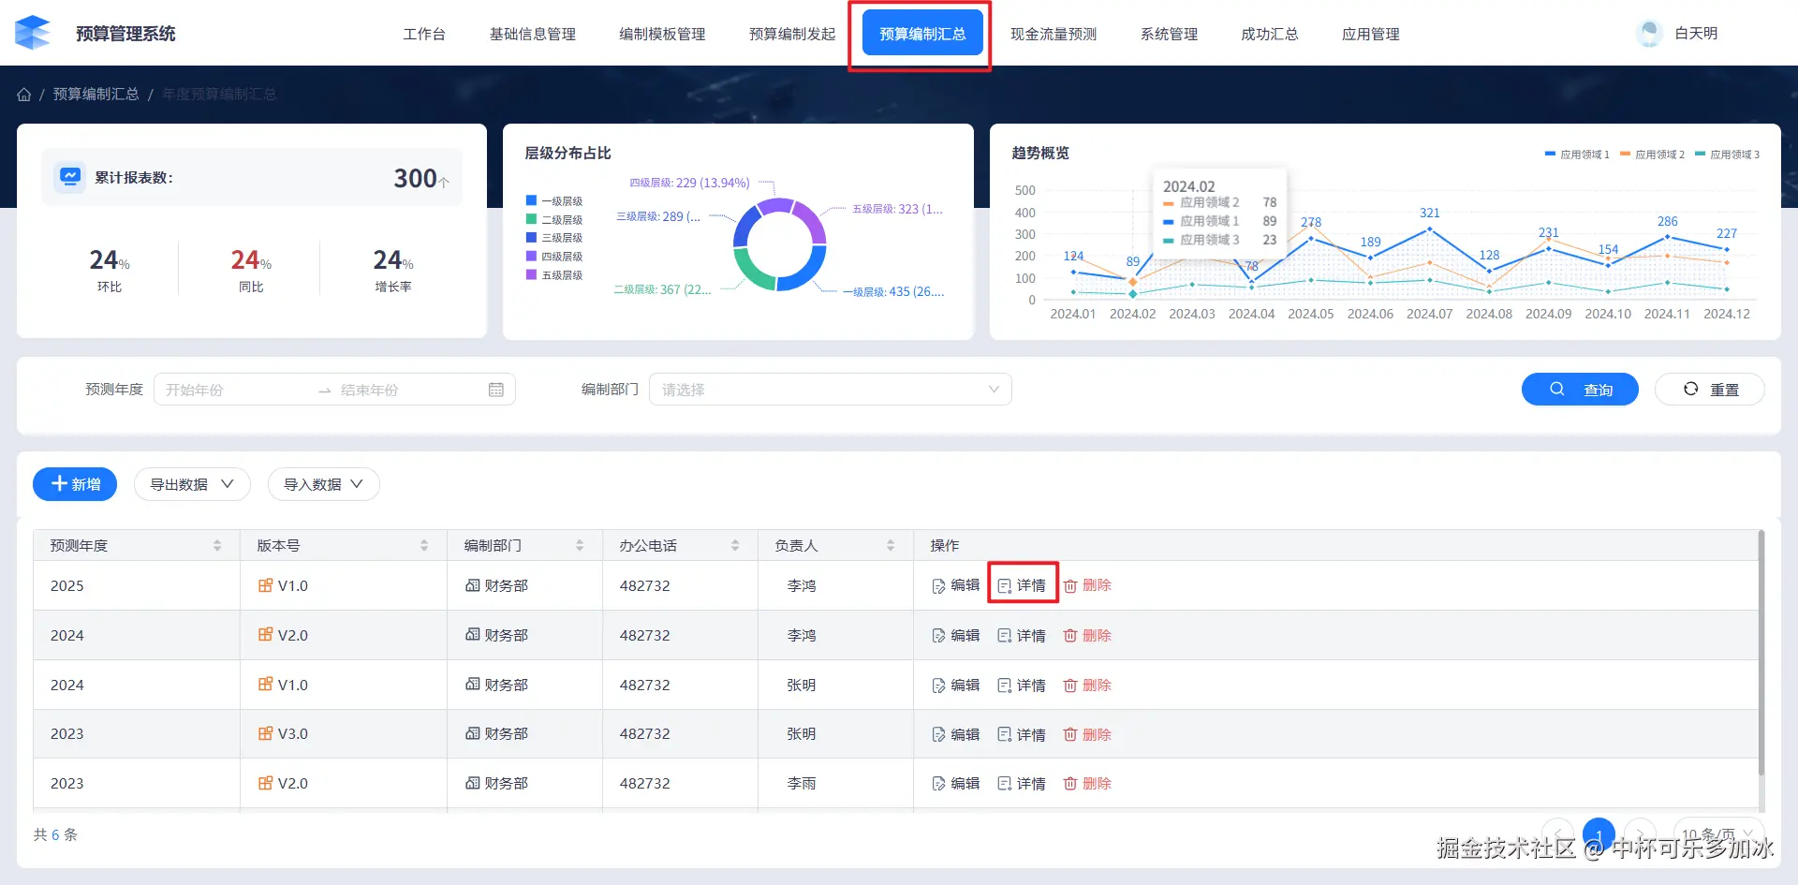Click the 累计报表数 chart icon
The width and height of the screenshot is (1798, 885).
pos(70,177)
